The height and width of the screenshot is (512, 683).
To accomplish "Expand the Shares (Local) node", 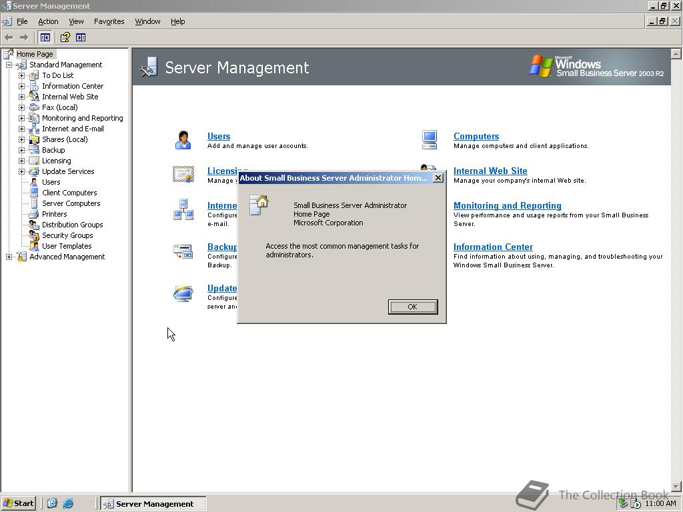I will point(21,139).
